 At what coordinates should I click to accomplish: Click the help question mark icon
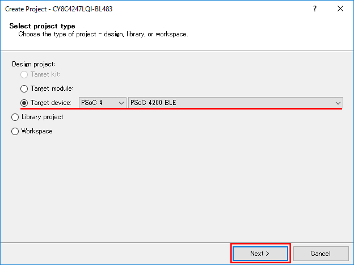(x=315, y=9)
